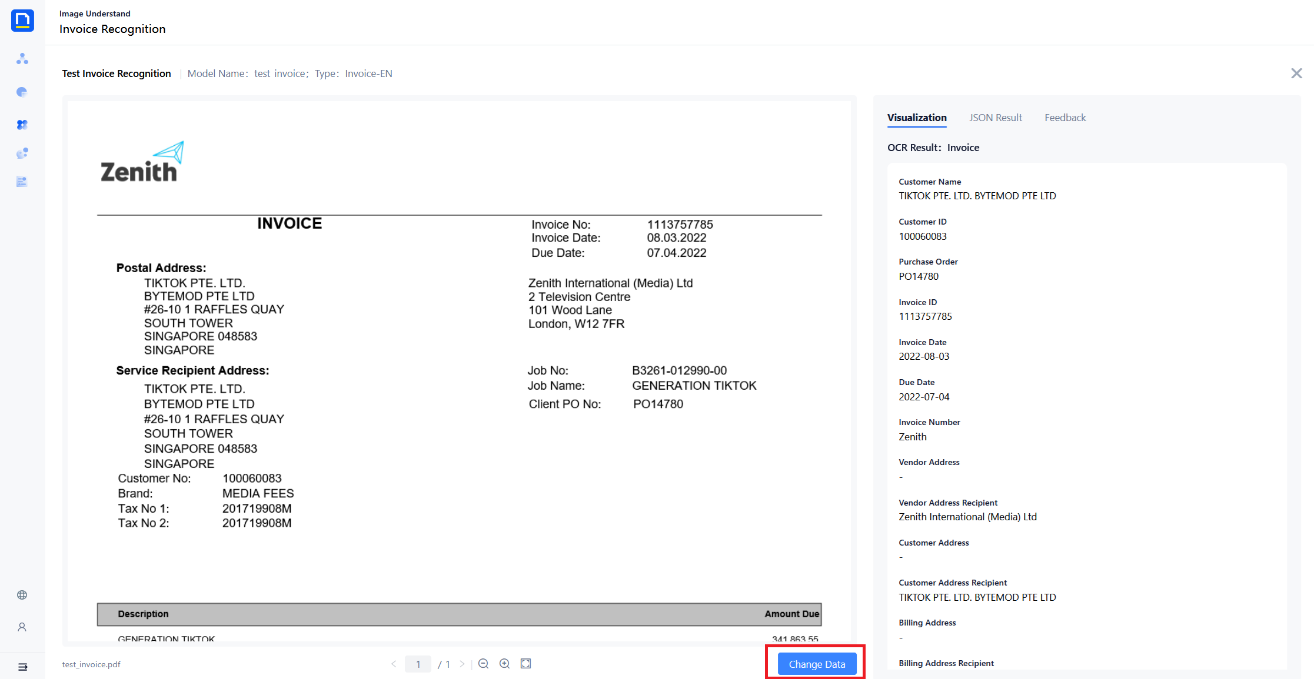The height and width of the screenshot is (679, 1314).
Task: Click the Amount Due table header
Action: (792, 614)
